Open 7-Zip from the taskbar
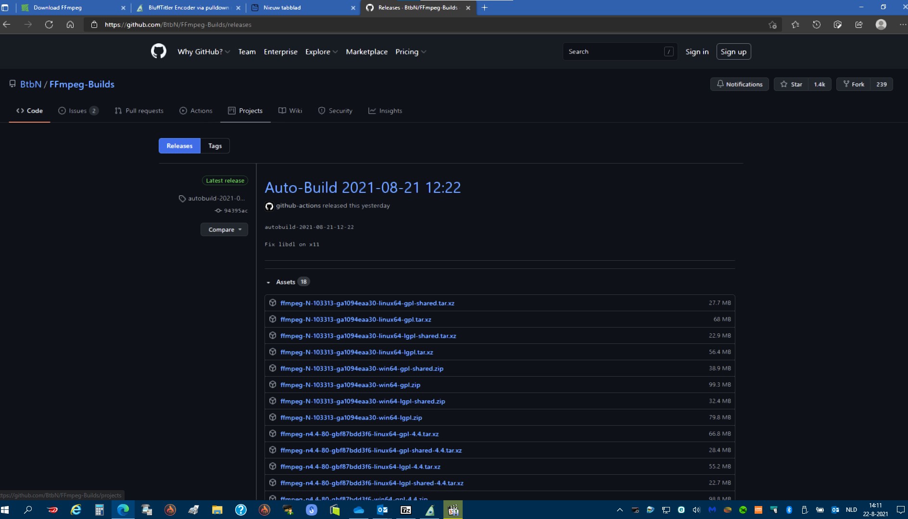The width and height of the screenshot is (908, 519). [406, 510]
